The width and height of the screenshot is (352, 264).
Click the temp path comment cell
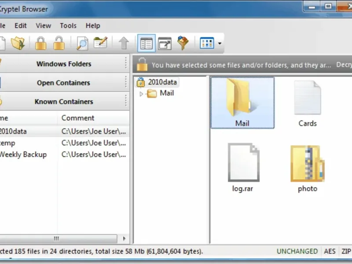point(93,143)
